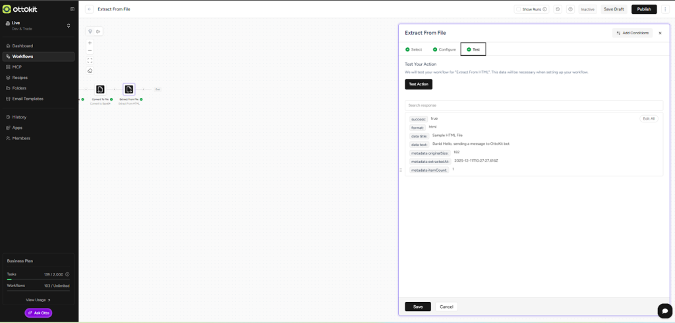Click the Tasks usage progress bar
Viewport: 675px width, 323px height.
click(38, 280)
